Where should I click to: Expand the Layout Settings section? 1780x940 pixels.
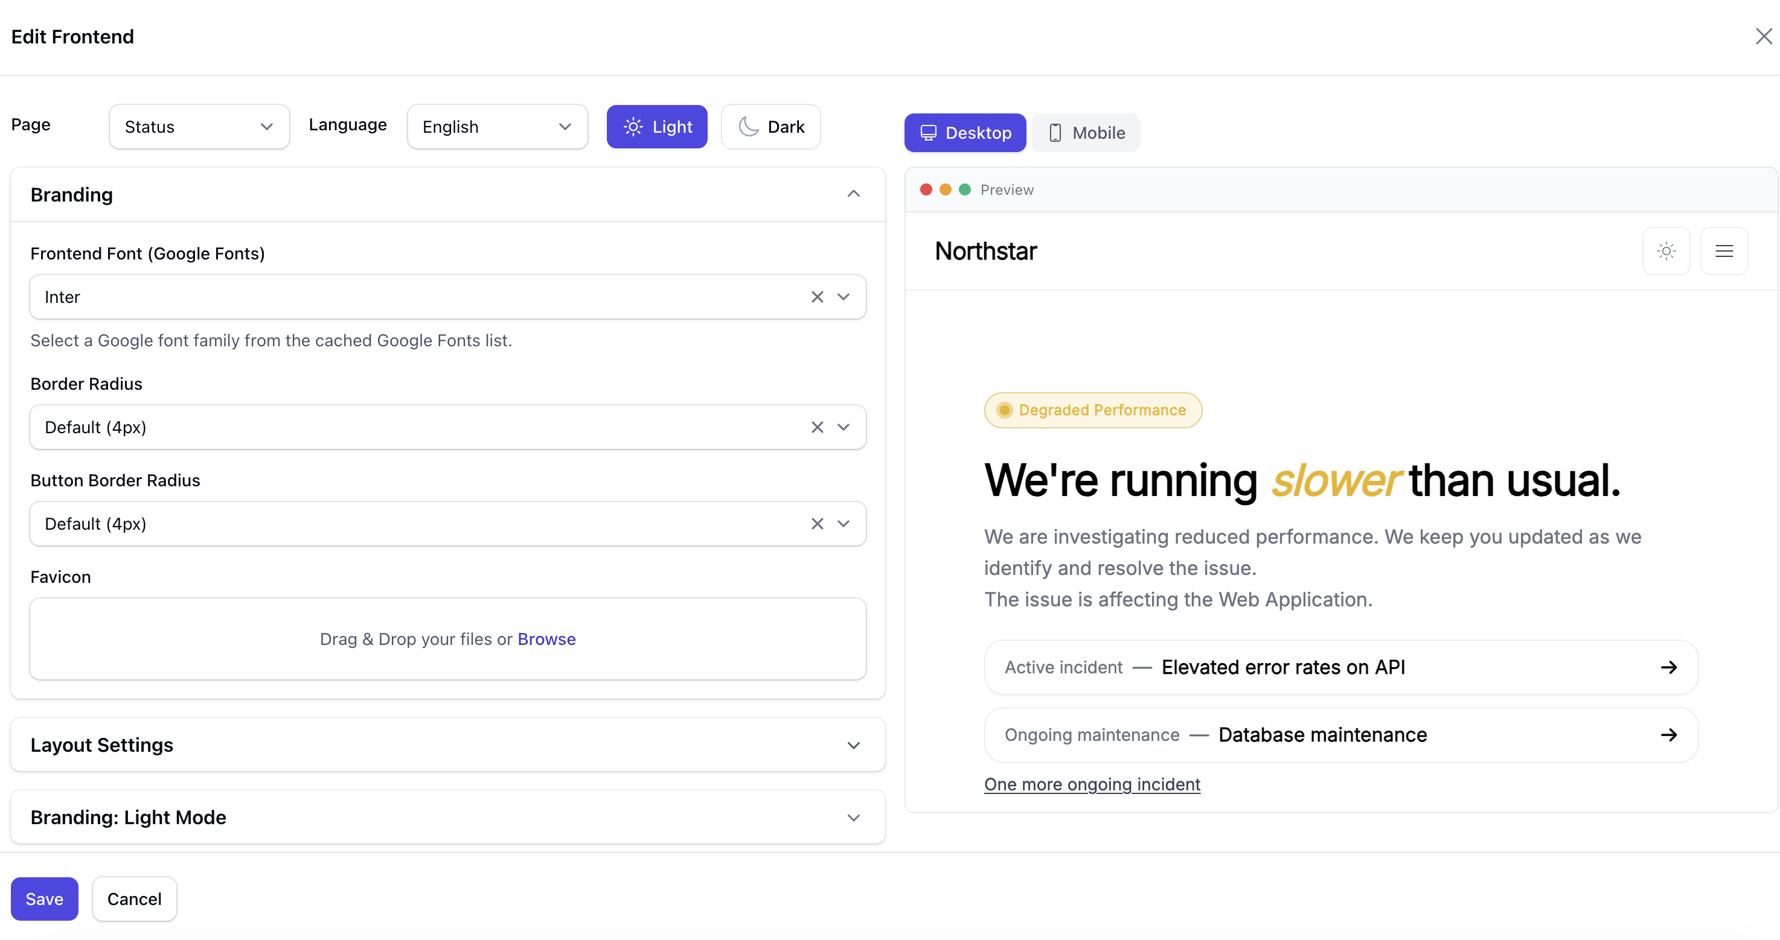click(x=448, y=745)
